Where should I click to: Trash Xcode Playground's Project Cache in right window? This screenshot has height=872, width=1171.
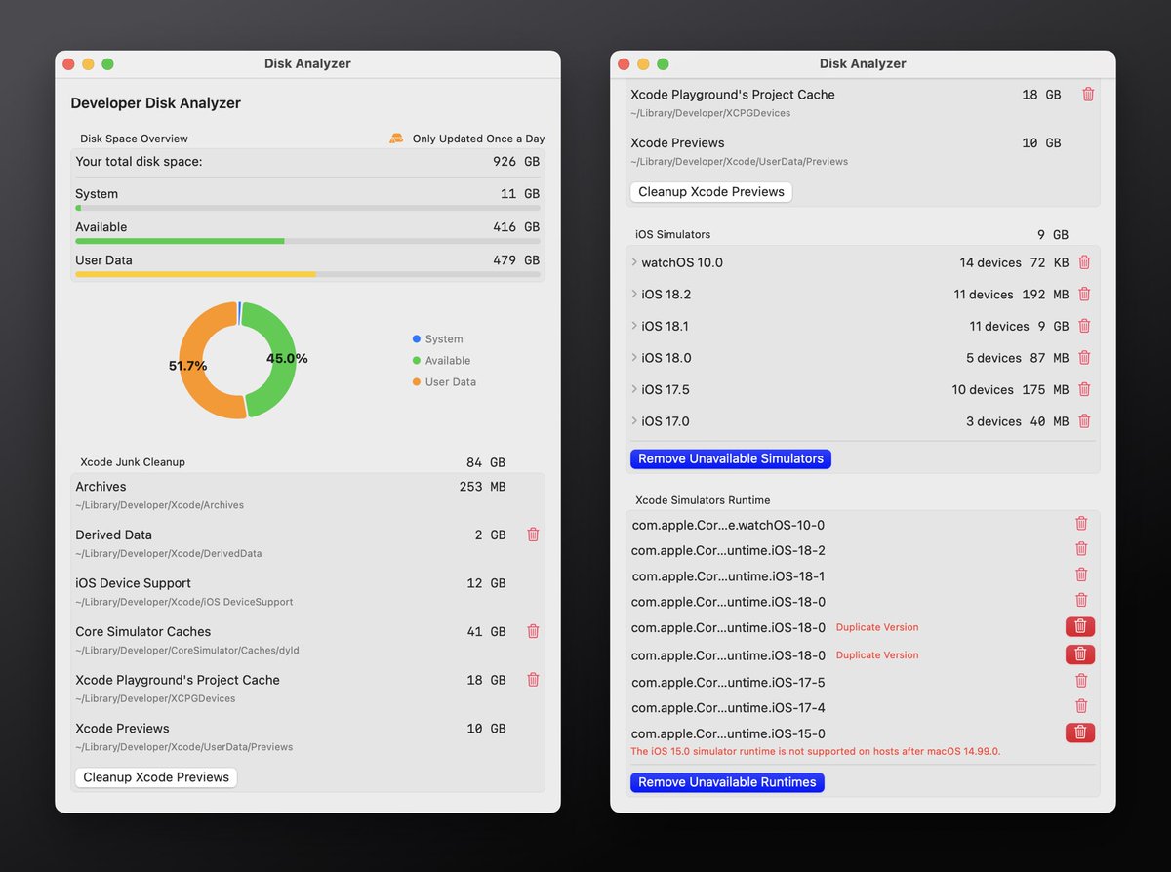click(1088, 95)
